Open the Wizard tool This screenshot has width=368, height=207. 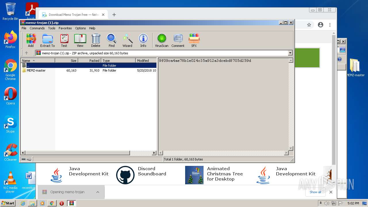pyautogui.click(x=127, y=40)
